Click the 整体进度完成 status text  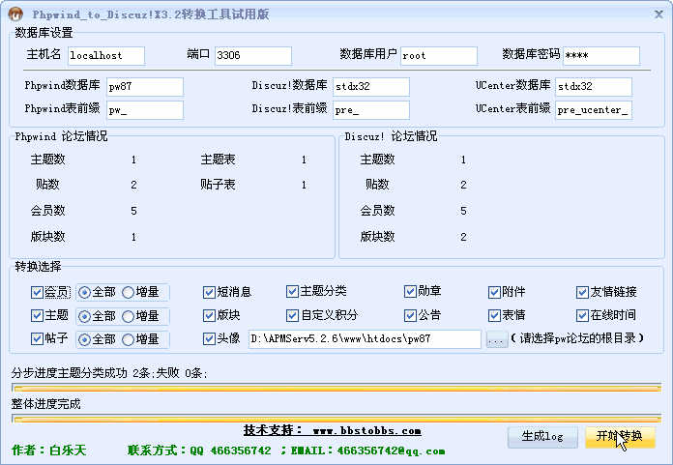click(x=45, y=404)
